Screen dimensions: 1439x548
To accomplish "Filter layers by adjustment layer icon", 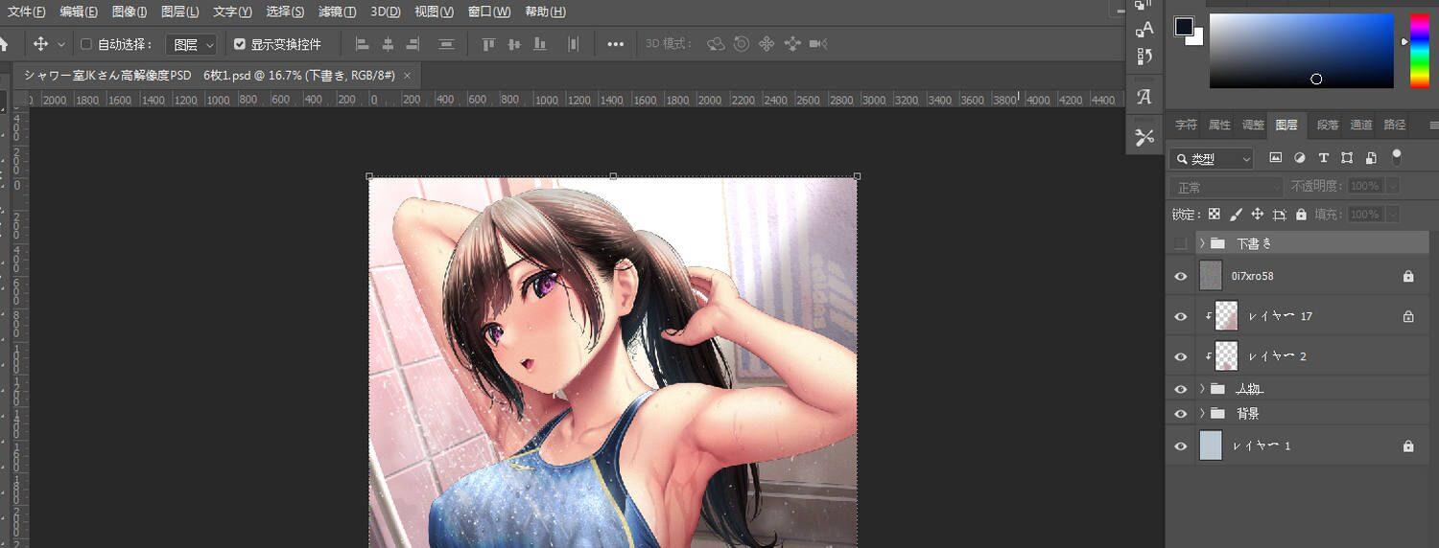I will pos(1300,158).
